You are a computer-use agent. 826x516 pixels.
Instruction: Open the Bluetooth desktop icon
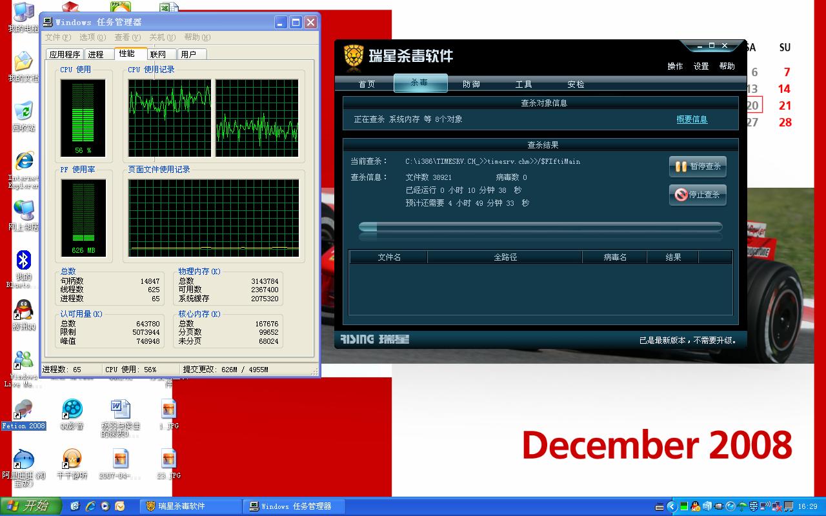(x=23, y=268)
